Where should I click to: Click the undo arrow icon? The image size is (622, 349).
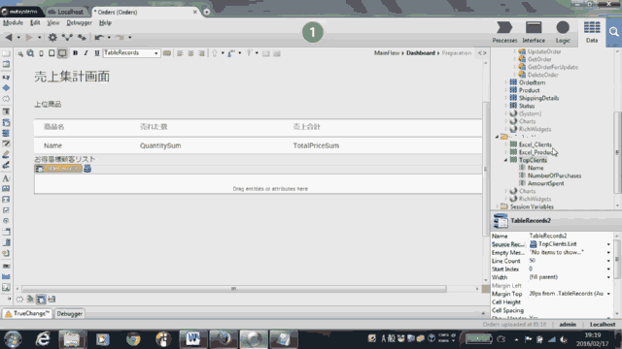(99, 37)
